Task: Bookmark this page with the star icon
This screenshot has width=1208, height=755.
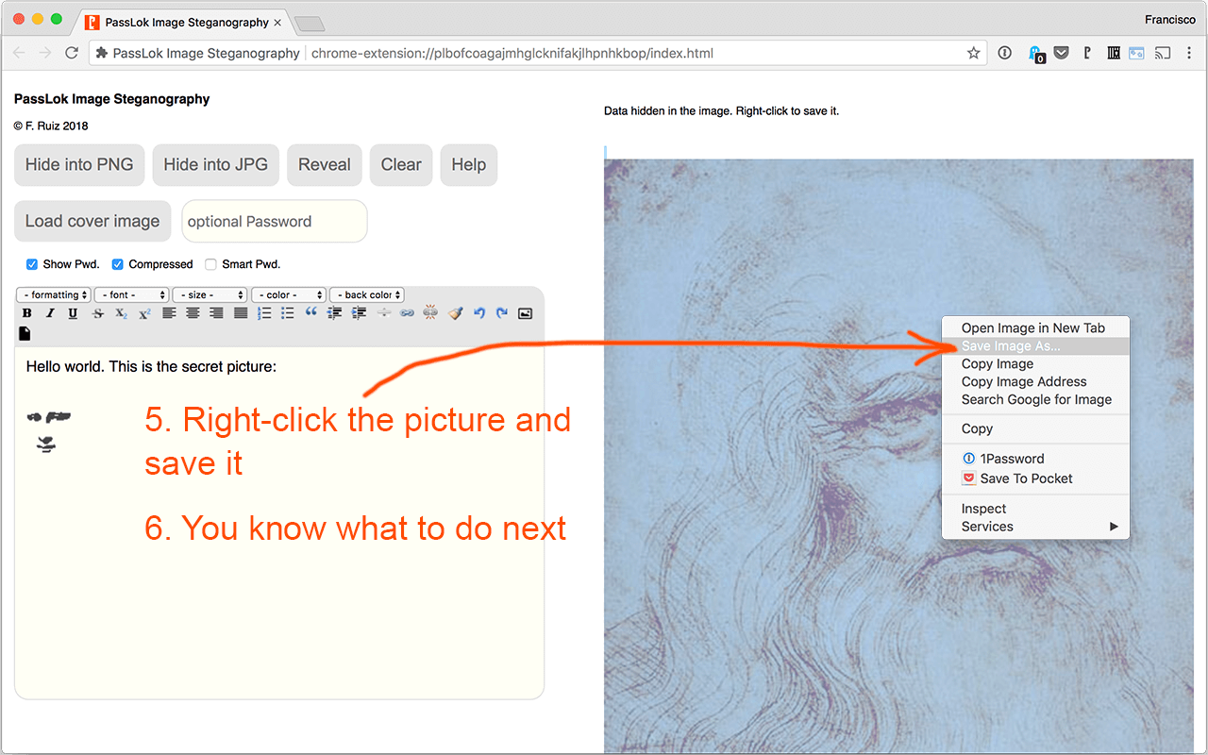Action: click(973, 53)
